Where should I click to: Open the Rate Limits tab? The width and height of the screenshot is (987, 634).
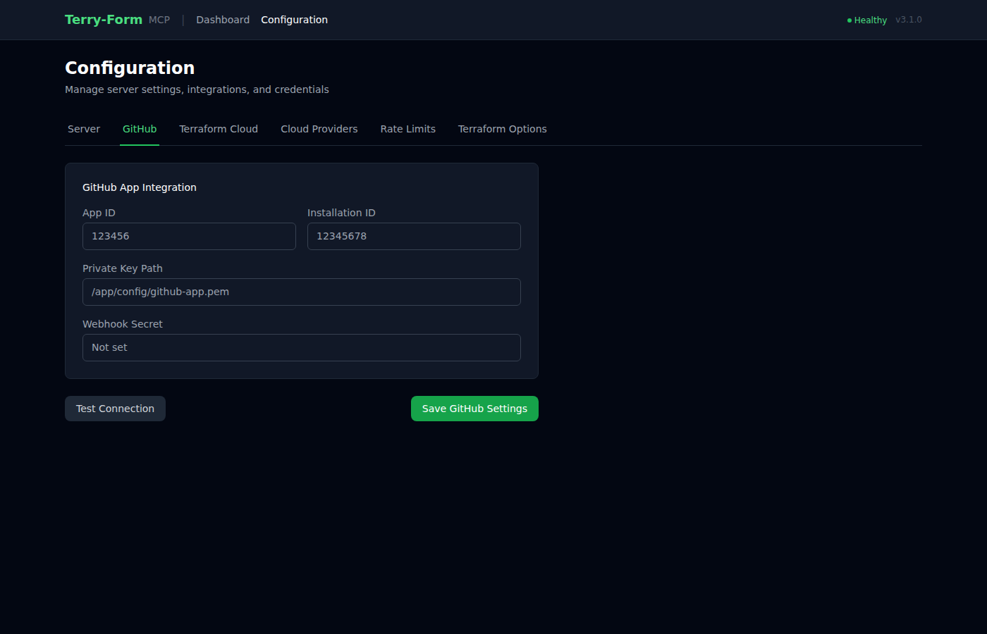point(407,129)
